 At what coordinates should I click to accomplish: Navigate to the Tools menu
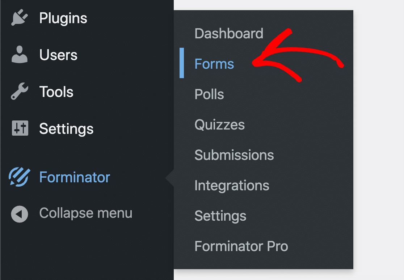point(56,91)
